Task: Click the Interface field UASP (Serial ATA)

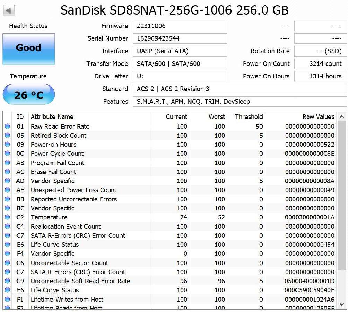Action: [180, 51]
